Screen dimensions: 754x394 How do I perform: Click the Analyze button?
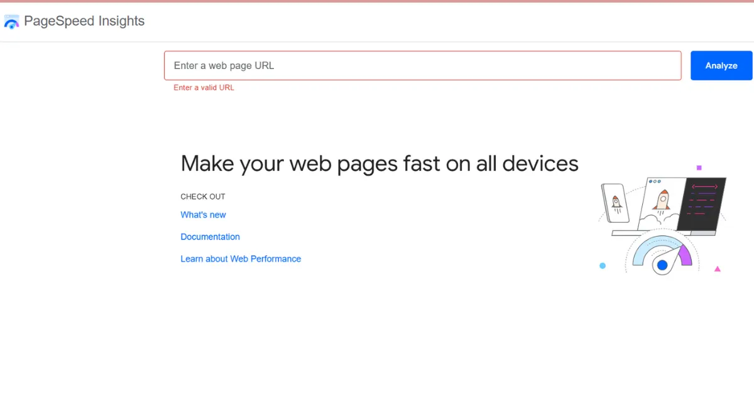click(x=721, y=65)
